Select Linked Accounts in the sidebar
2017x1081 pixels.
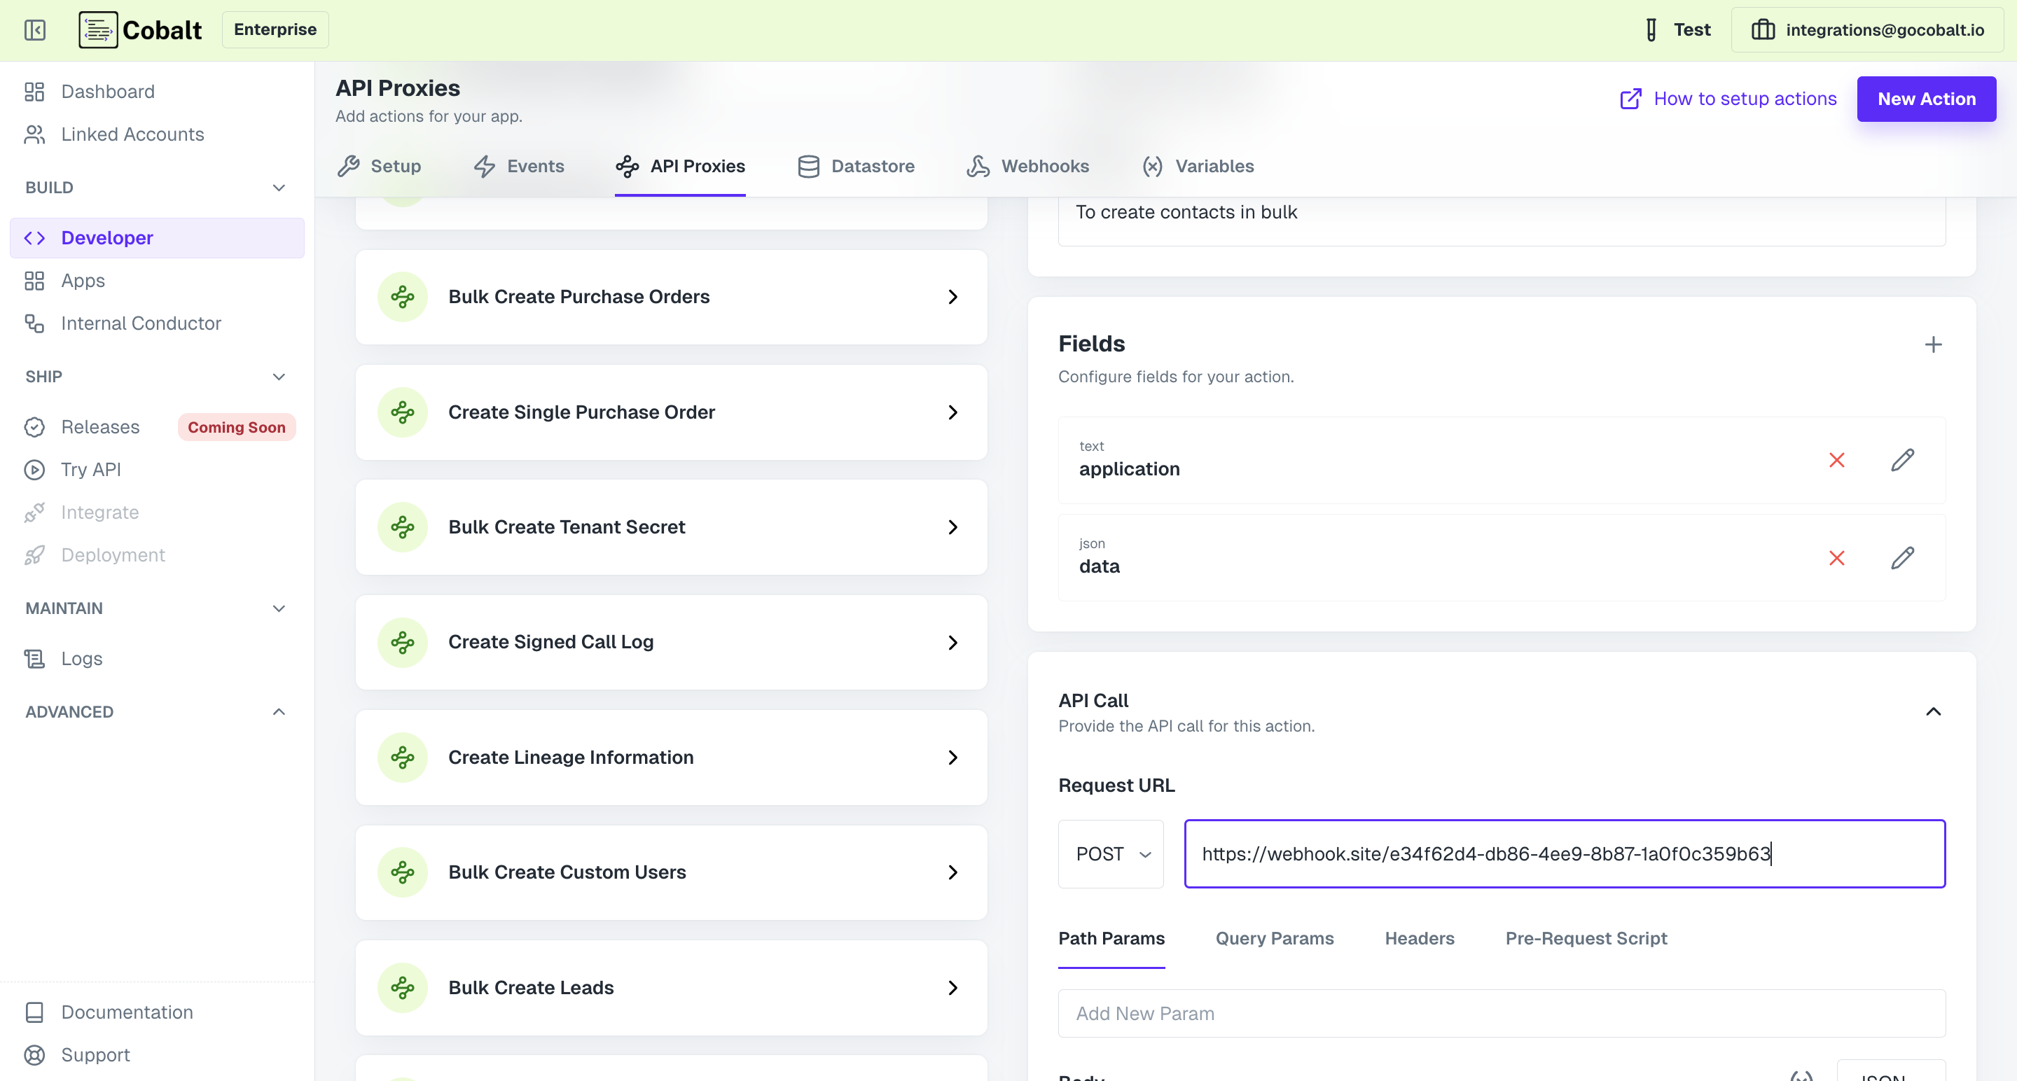132,134
